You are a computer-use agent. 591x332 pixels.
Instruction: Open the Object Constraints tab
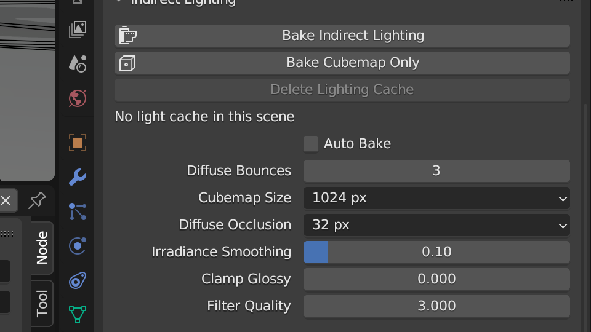(78, 280)
